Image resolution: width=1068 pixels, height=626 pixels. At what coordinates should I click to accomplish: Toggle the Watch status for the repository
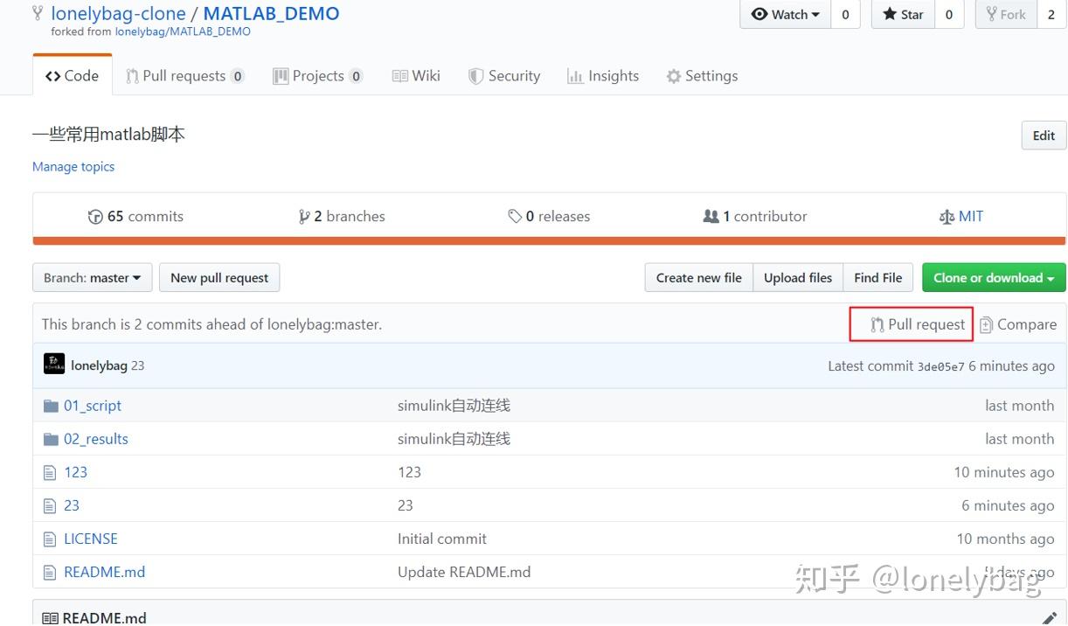pyautogui.click(x=784, y=14)
